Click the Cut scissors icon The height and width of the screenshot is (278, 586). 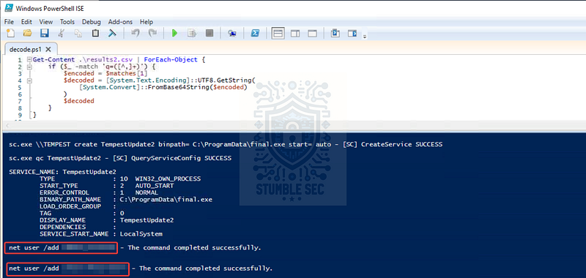62,34
